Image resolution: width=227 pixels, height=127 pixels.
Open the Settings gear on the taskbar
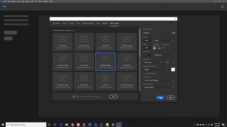point(113,125)
